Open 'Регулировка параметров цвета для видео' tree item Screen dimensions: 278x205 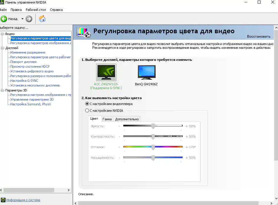tap(41, 38)
